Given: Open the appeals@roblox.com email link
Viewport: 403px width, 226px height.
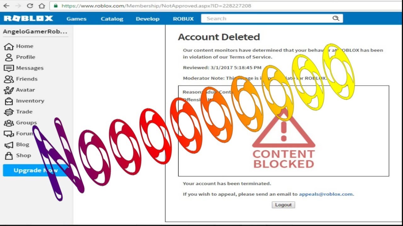Looking at the screenshot, I should click(x=326, y=194).
